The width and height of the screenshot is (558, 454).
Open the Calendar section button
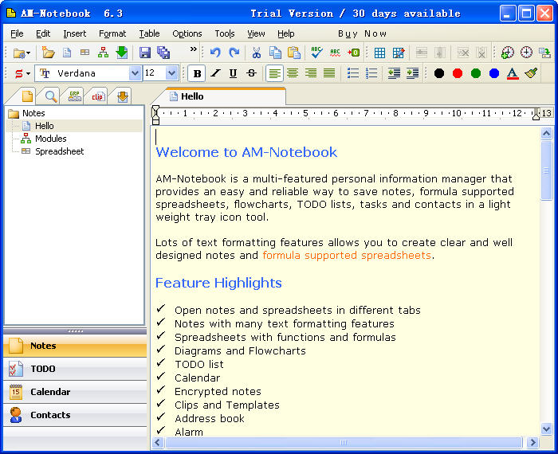click(x=75, y=392)
